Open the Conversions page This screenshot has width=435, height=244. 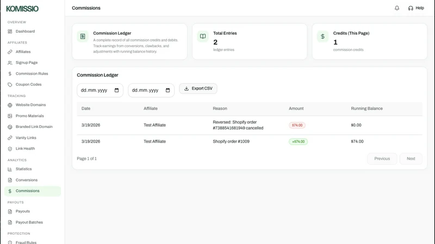point(26,180)
